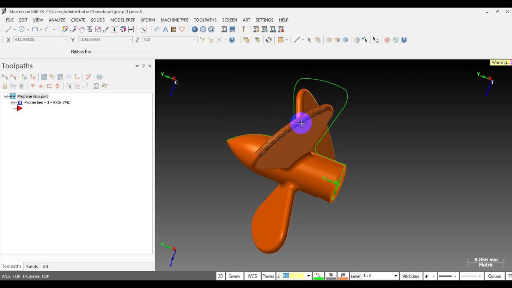Click the blue shaded sphere view icon
The width and height of the screenshot is (512, 288).
195,29
